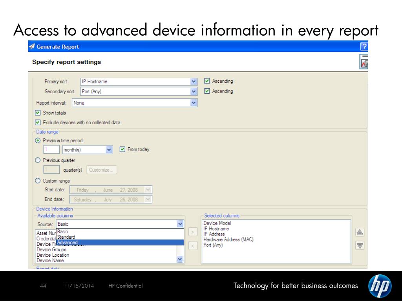Open the month(s) time unit dropdown
Screen dimensions: 402x301
tap(109, 150)
